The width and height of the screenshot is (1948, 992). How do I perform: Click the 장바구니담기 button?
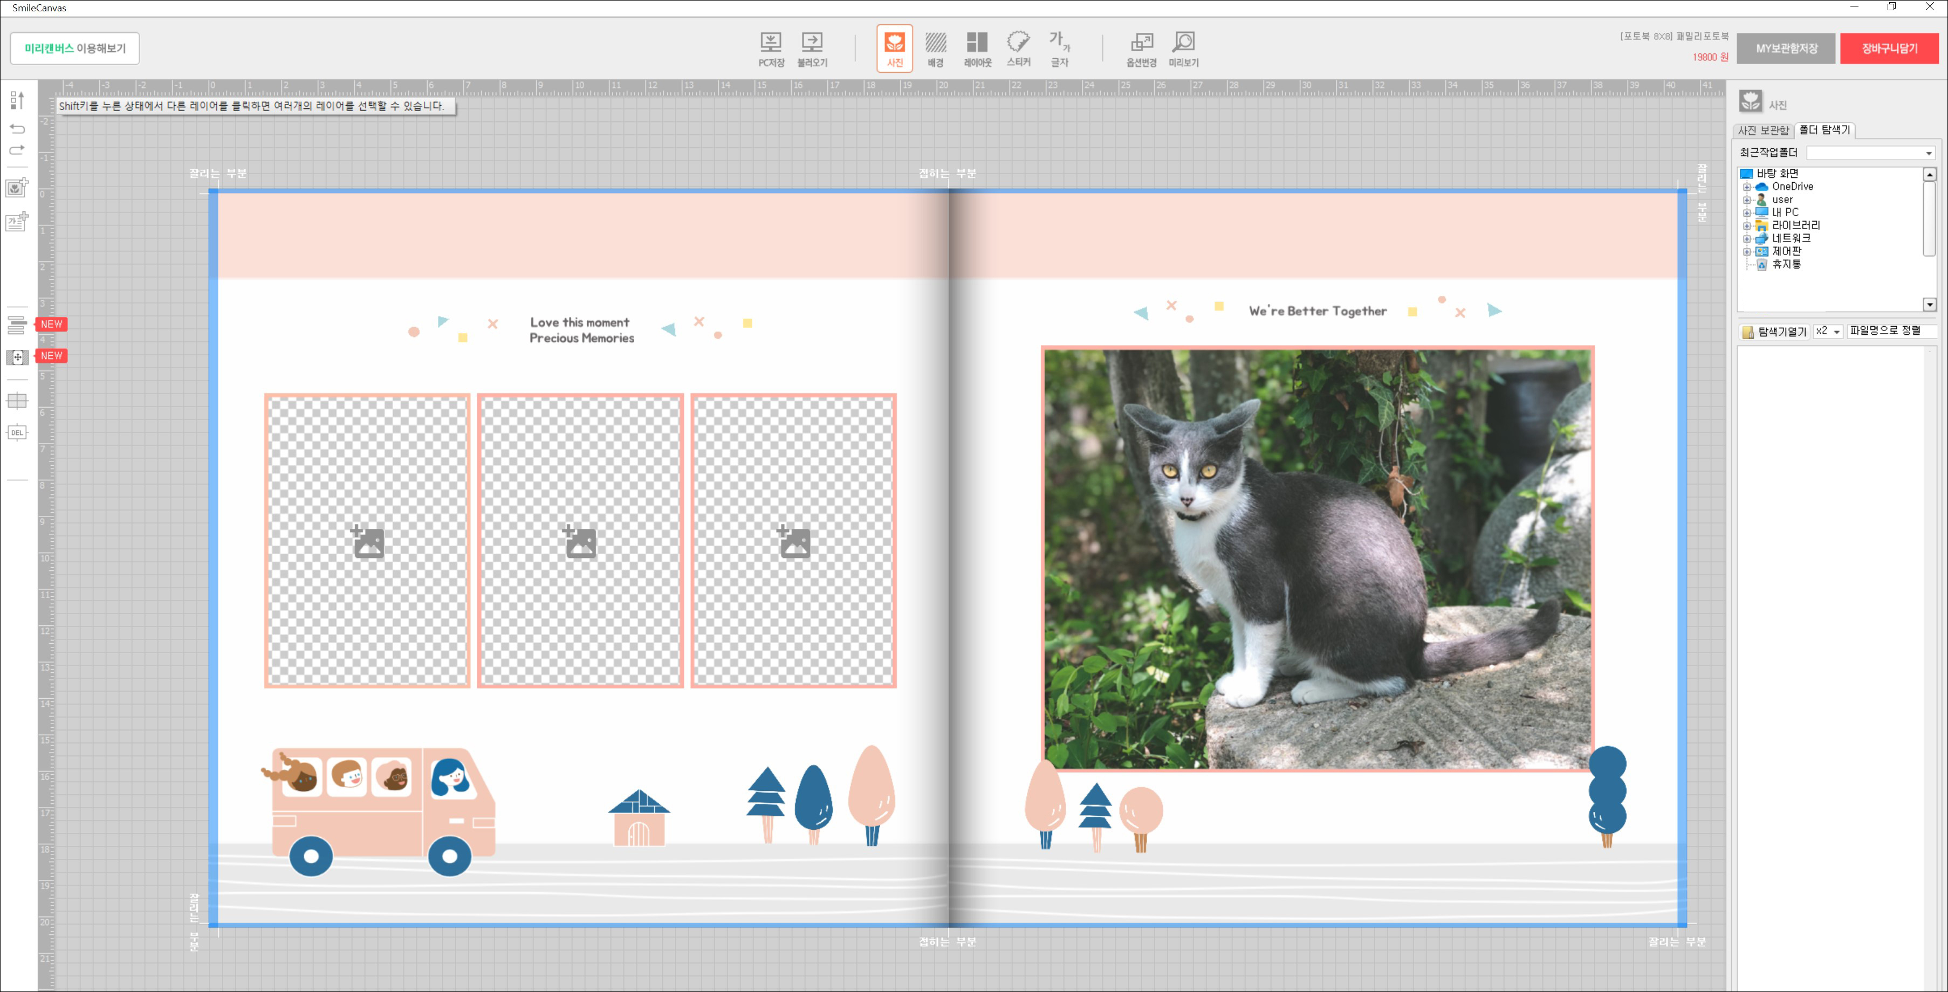pyautogui.click(x=1889, y=49)
